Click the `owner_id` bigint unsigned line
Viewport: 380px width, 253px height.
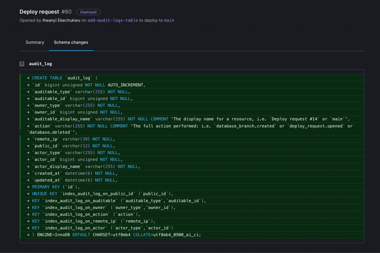tap(192, 112)
